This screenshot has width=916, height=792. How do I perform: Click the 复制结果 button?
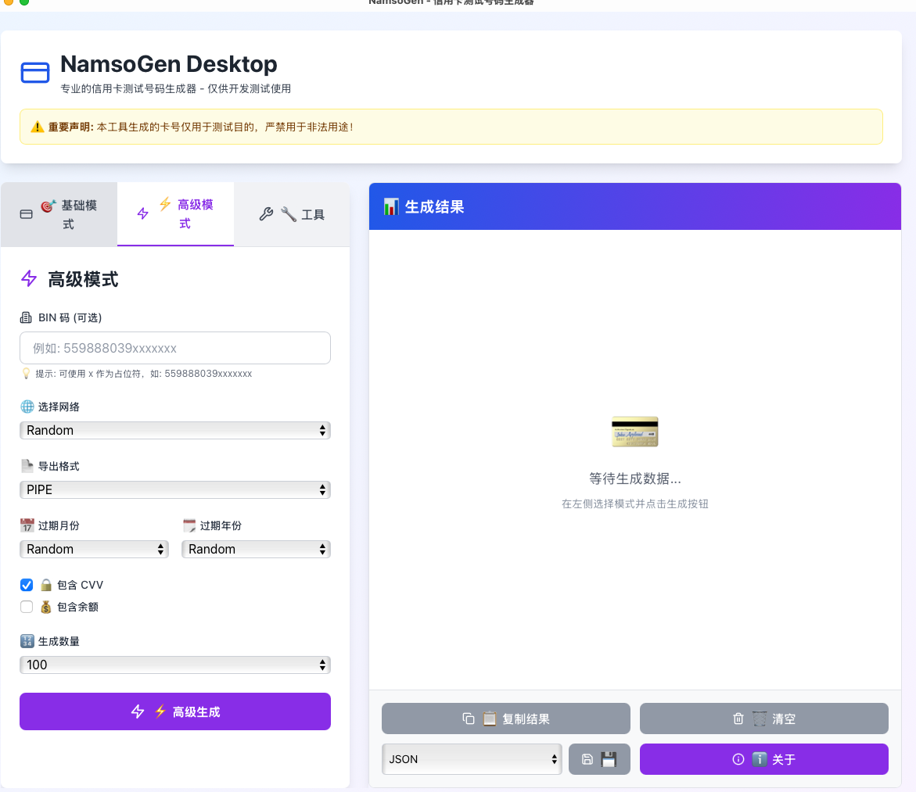[505, 719]
